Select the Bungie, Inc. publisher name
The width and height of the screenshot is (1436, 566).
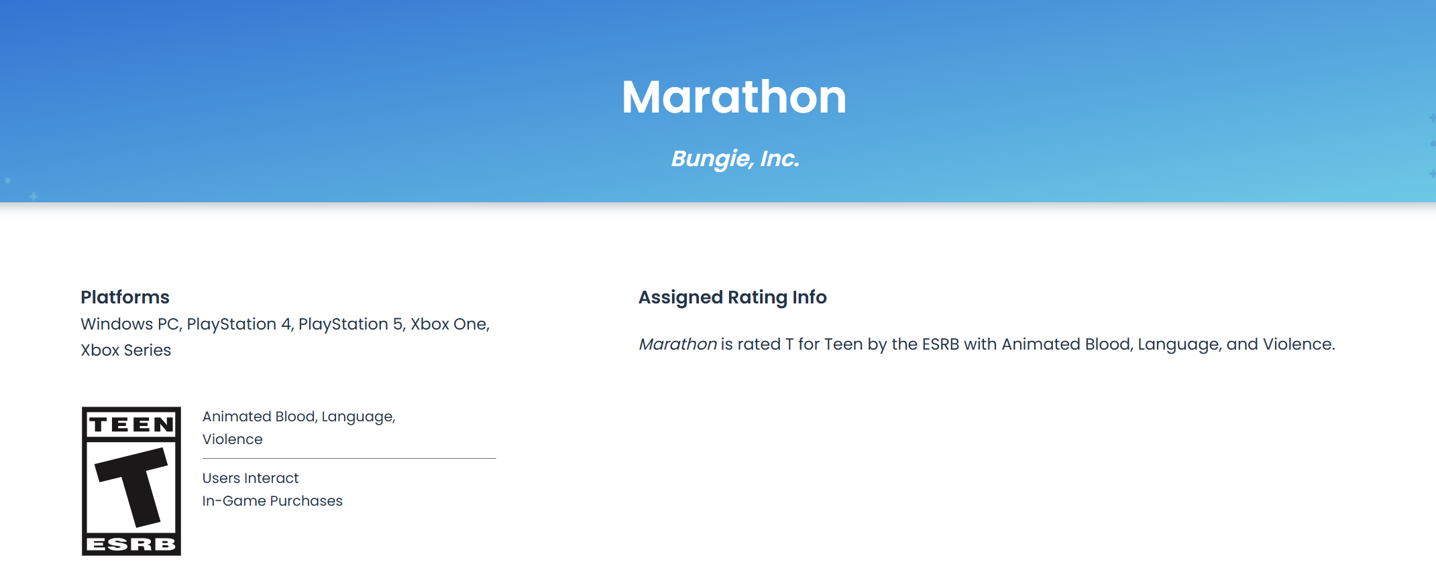(x=735, y=159)
